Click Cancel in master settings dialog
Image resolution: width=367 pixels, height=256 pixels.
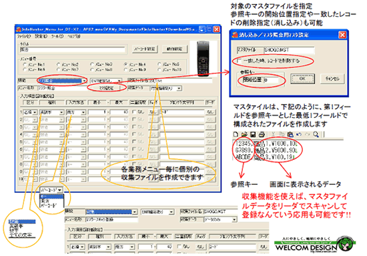[x=332, y=79]
